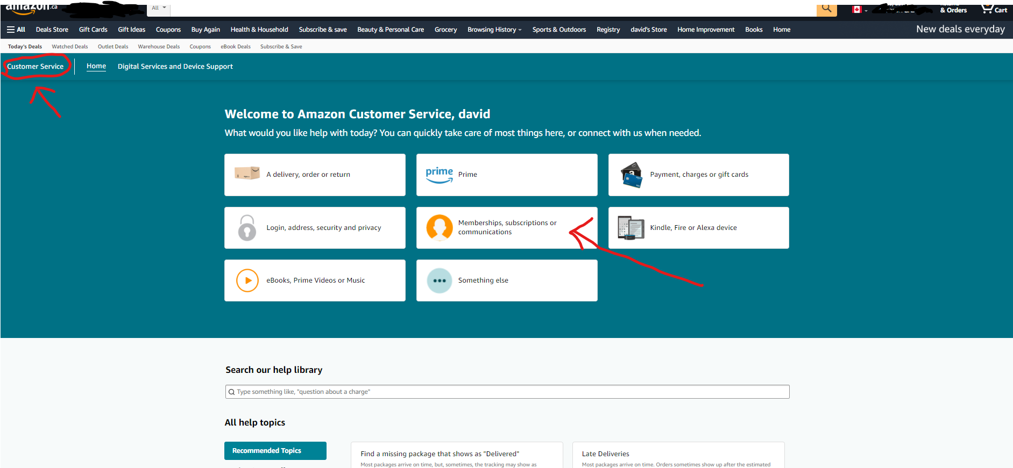The width and height of the screenshot is (1013, 468).
Task: Open the Late Deliveries article
Action: (605, 454)
